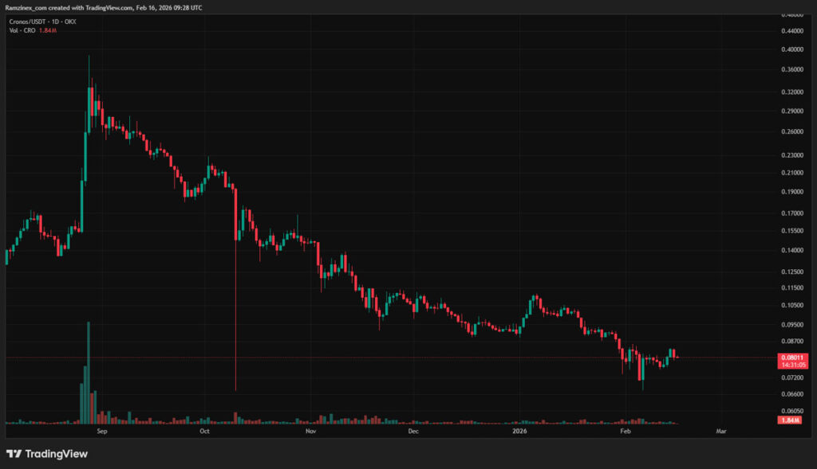The image size is (817, 469).
Task: Click the Mar label on time axis
Action: pos(721,431)
